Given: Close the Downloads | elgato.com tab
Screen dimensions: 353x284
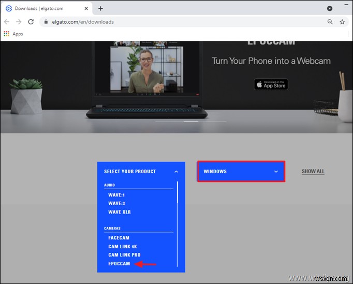Looking at the screenshot, I should pos(86,9).
